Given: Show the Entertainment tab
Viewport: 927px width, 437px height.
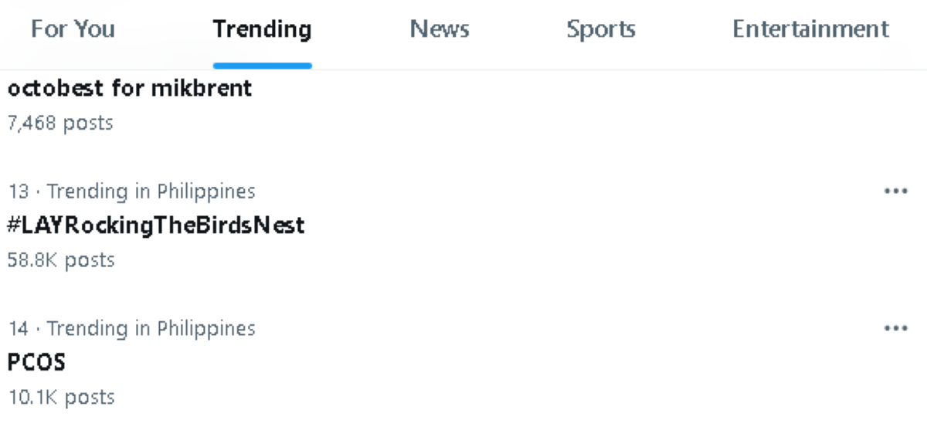Looking at the screenshot, I should [810, 29].
